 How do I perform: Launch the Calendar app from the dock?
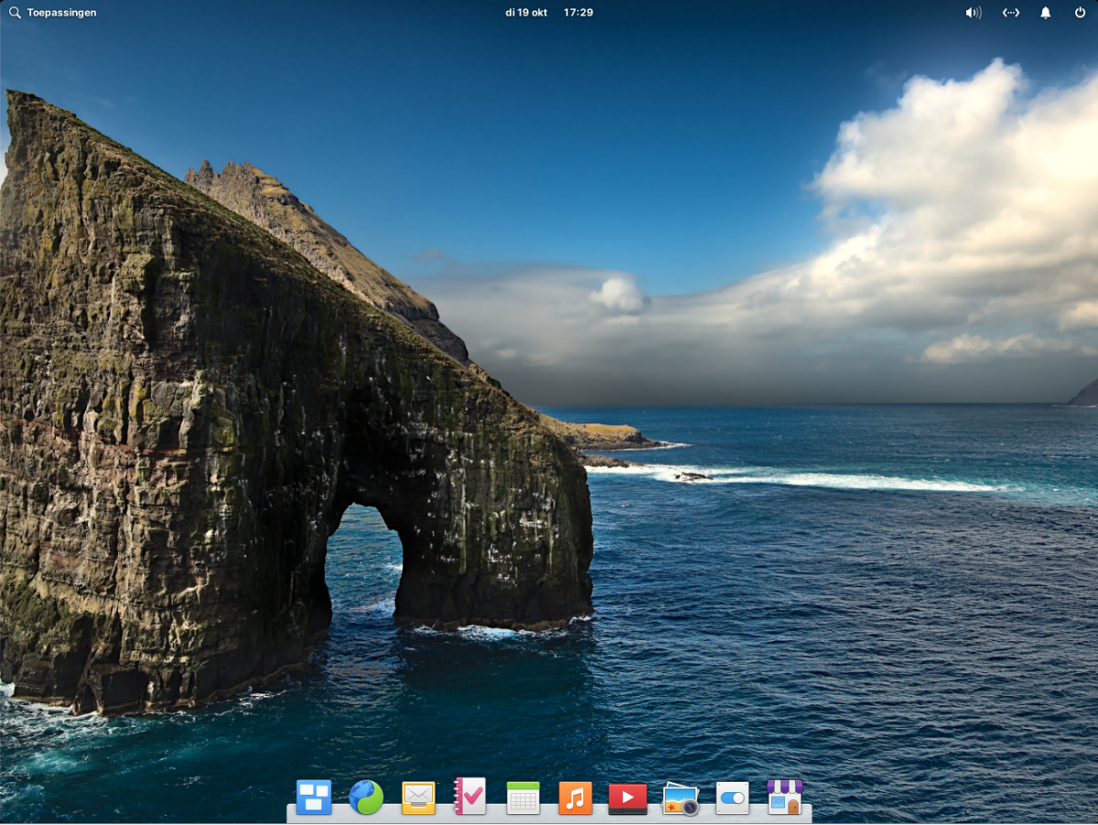(x=522, y=798)
